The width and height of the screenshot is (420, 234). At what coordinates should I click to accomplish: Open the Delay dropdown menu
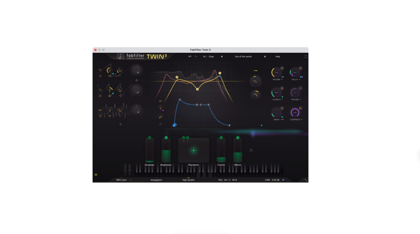[x=296, y=80]
